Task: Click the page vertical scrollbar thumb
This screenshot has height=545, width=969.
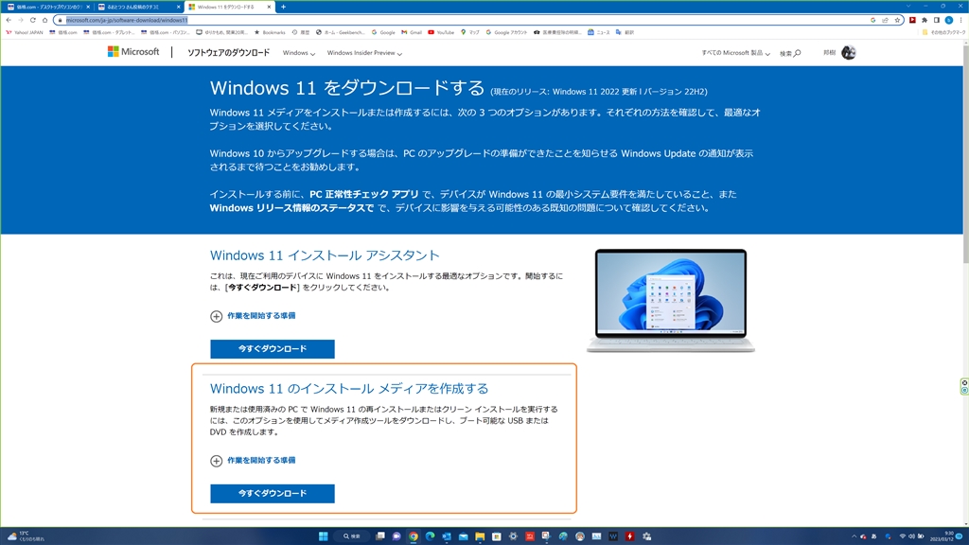Action: point(965,154)
